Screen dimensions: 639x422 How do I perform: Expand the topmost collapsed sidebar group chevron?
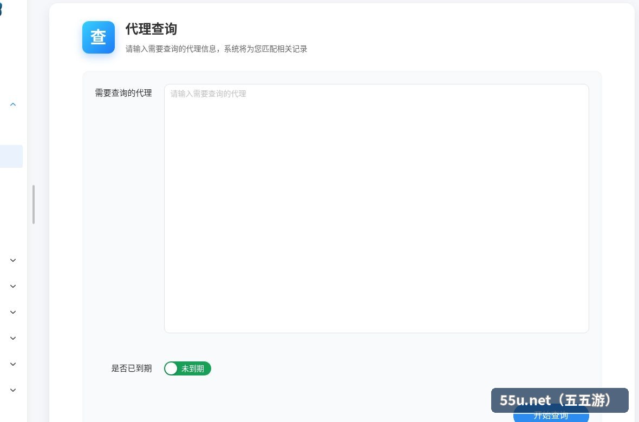[x=13, y=260]
